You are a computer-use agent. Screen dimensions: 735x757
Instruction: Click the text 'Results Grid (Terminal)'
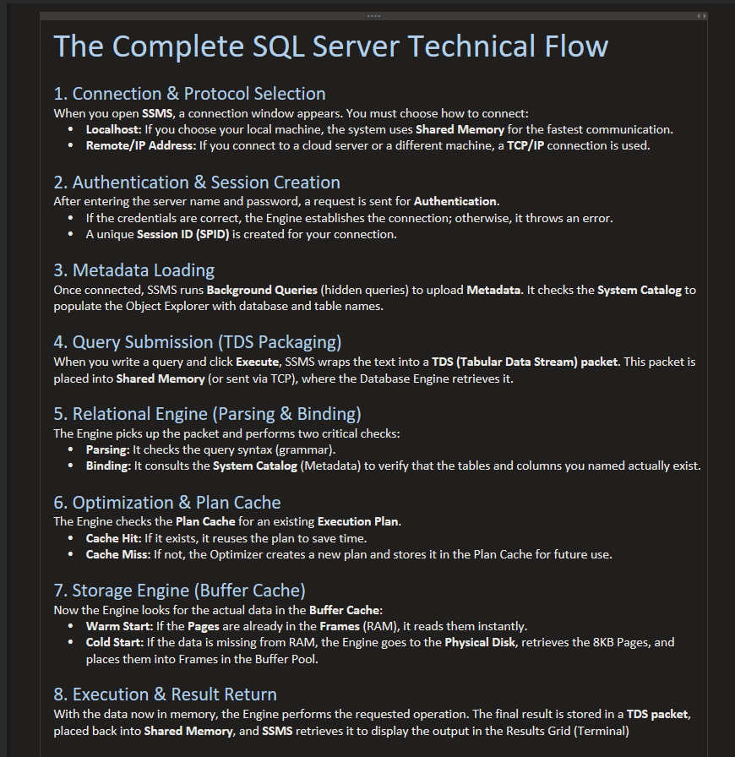[x=568, y=731]
